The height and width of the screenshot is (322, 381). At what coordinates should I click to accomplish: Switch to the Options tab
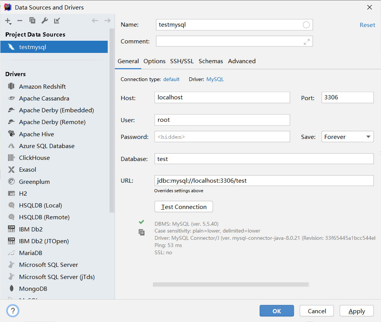coord(154,61)
